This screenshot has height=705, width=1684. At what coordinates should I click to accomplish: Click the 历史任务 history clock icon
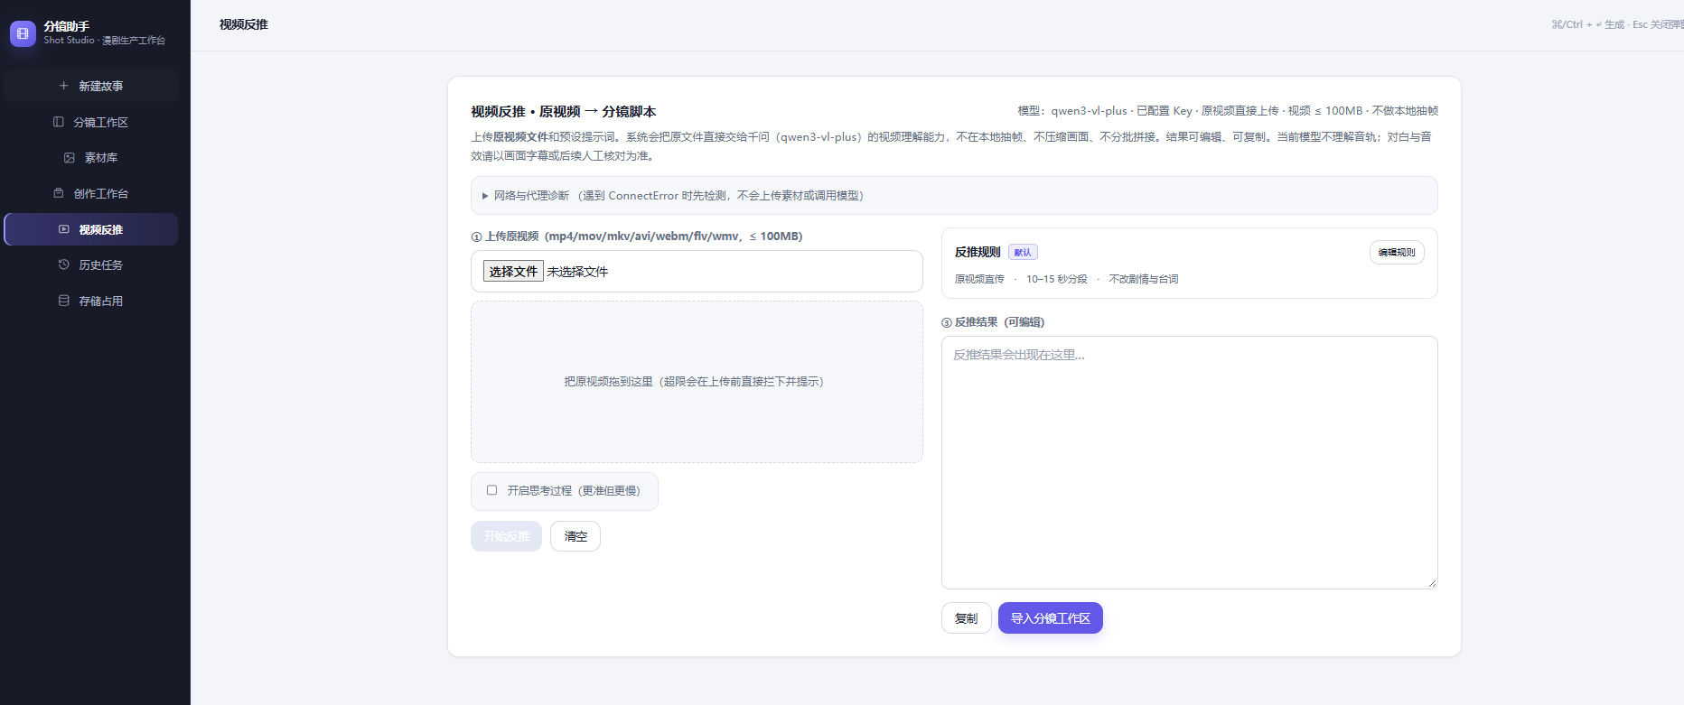pos(64,264)
